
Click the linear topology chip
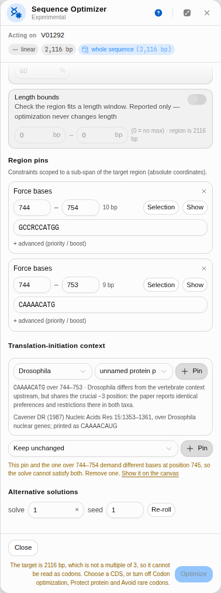coord(23,50)
